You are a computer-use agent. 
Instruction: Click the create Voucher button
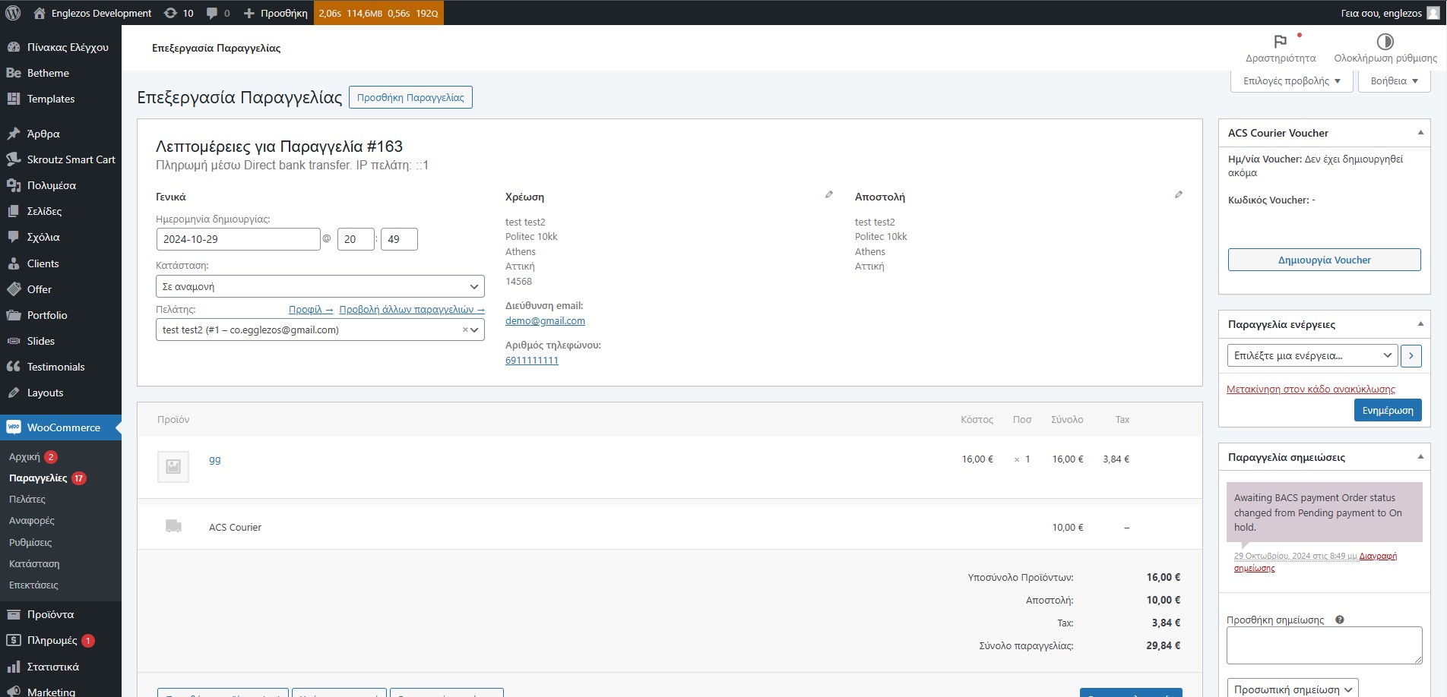click(1324, 260)
